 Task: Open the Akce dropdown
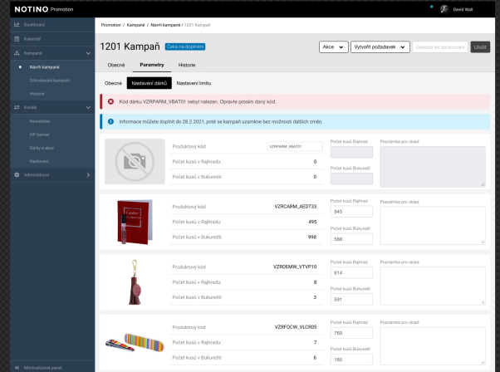(334, 47)
